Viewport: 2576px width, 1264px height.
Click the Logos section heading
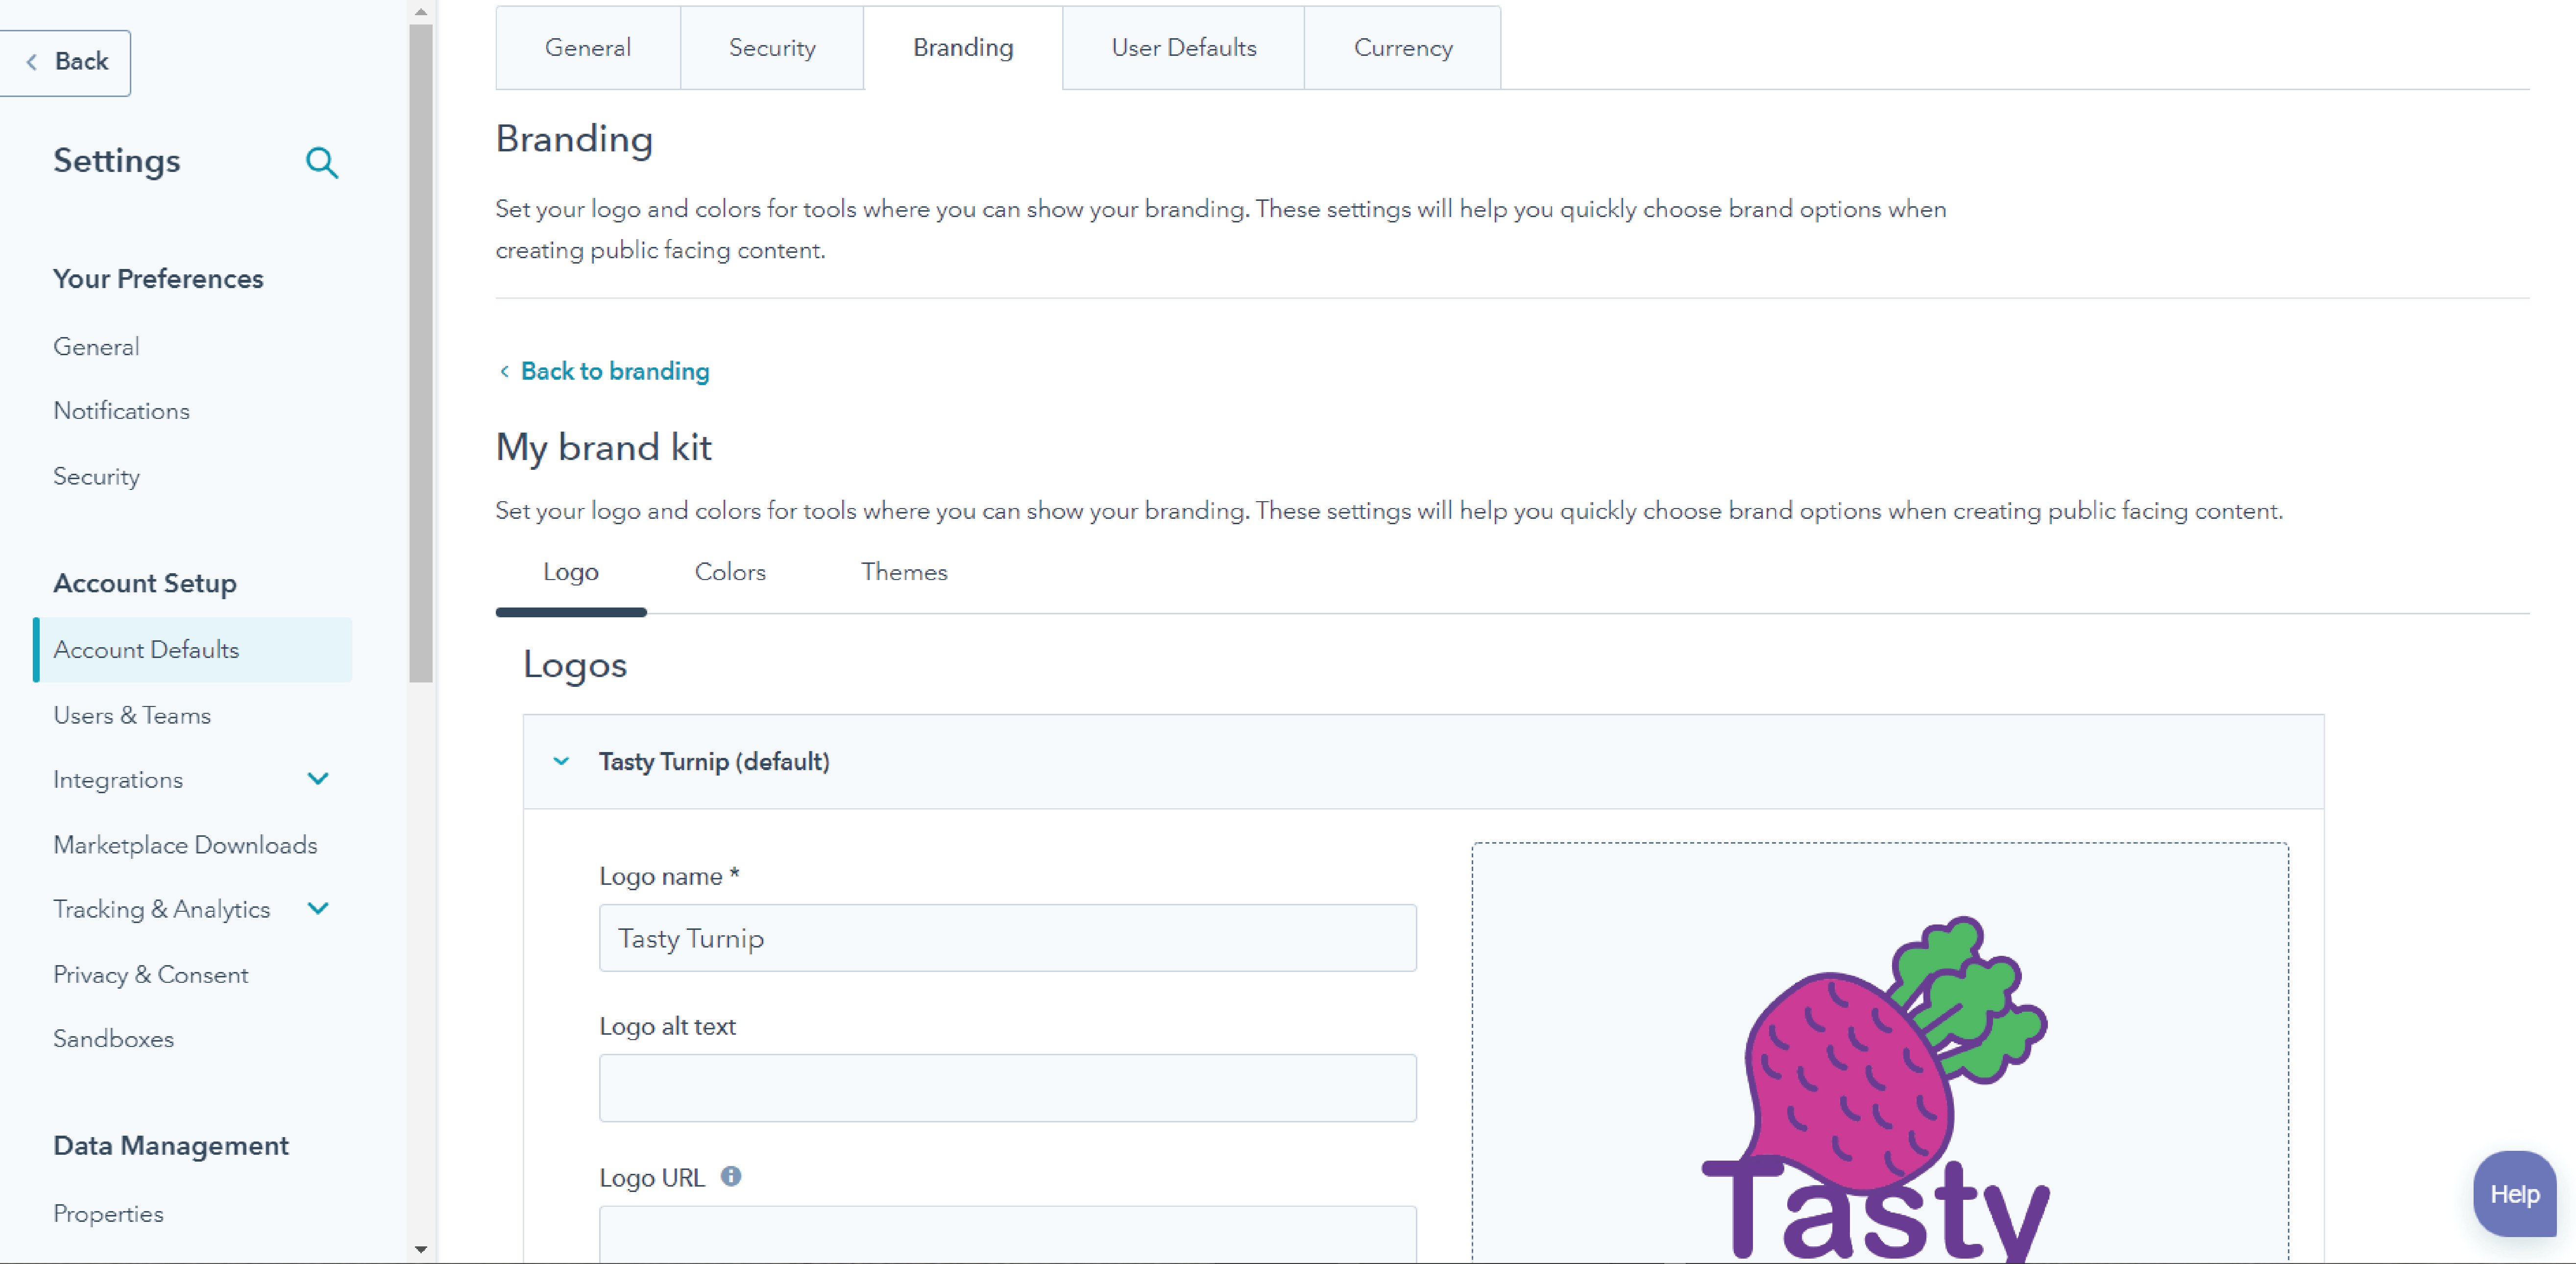tap(575, 665)
